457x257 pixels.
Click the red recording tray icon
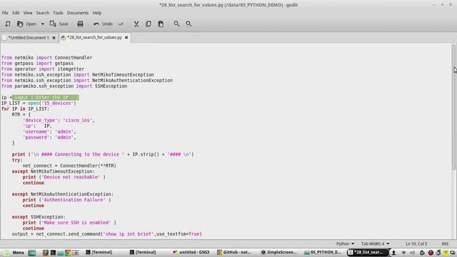click(431, 253)
